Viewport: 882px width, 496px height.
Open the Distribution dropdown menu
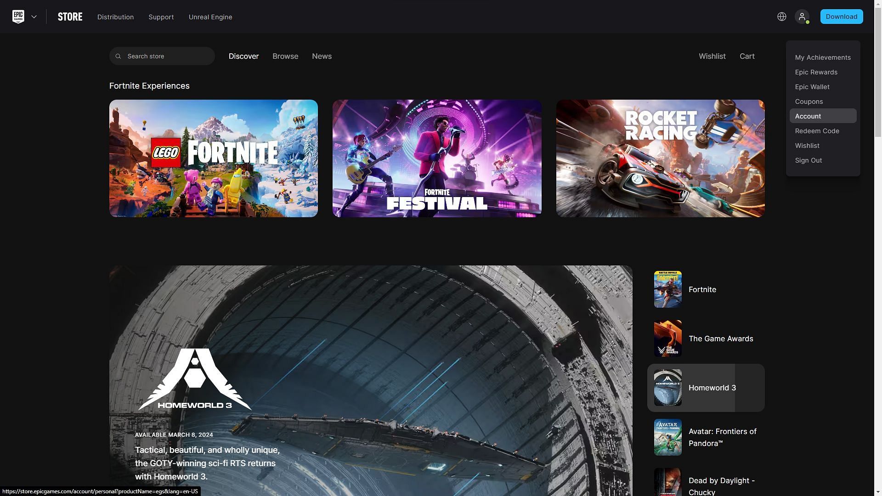(115, 17)
